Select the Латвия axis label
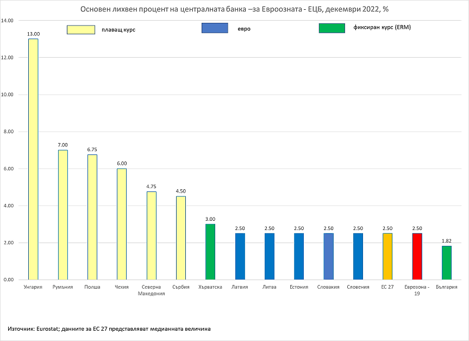469x341 pixels. tap(240, 287)
